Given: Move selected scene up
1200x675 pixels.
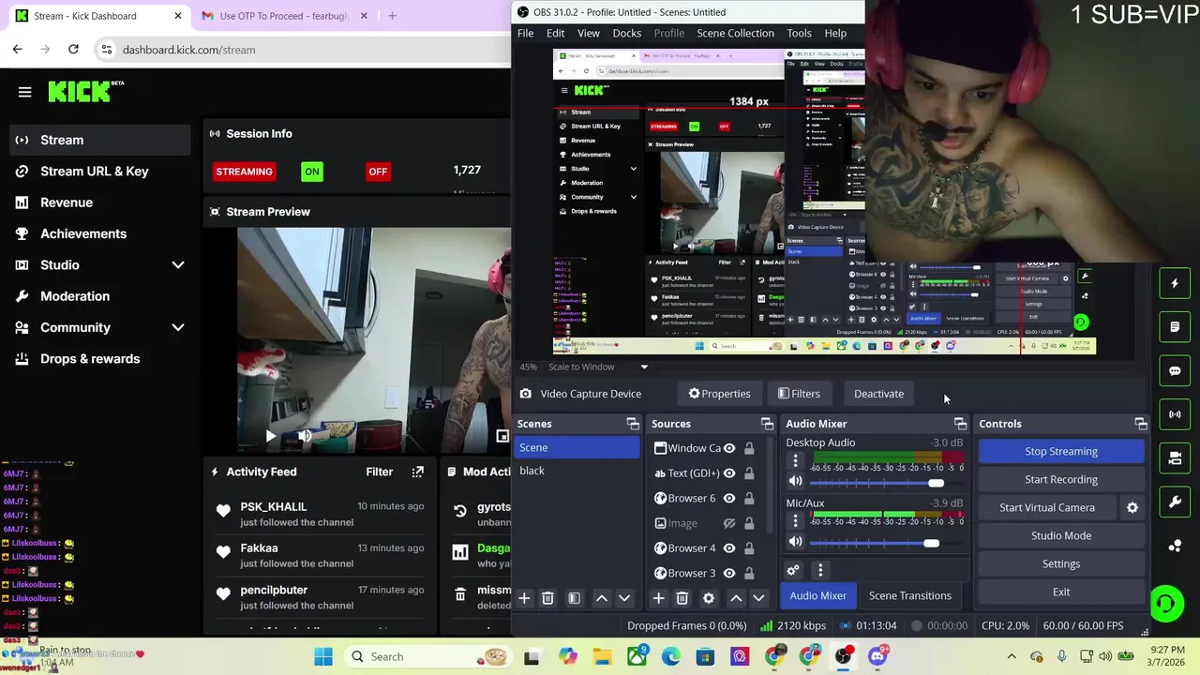Looking at the screenshot, I should [602, 598].
